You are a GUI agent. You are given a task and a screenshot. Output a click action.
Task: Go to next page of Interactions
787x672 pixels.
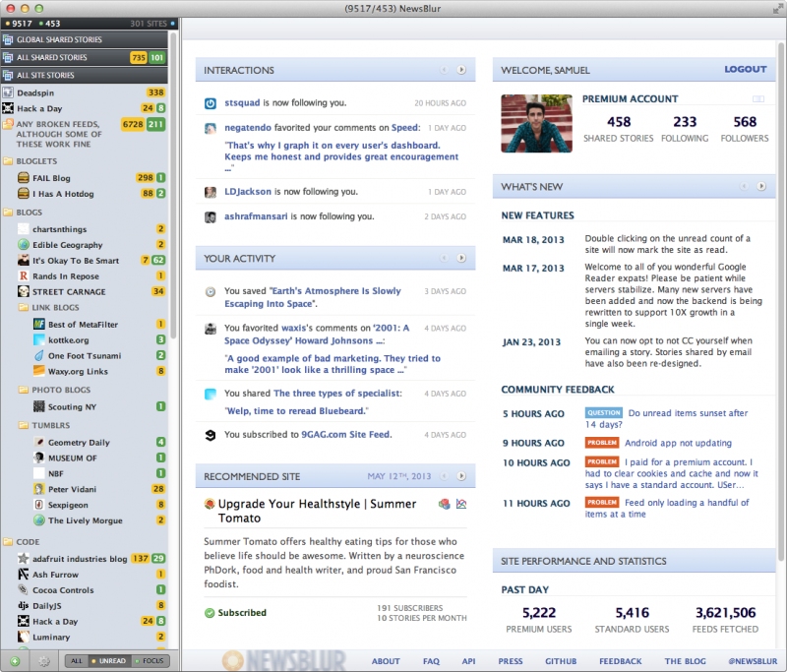coord(461,70)
